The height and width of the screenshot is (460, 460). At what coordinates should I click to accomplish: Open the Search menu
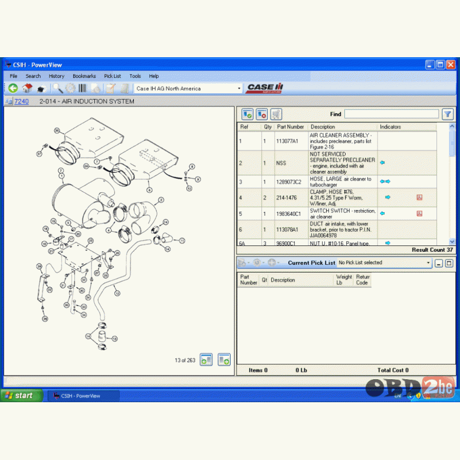(33, 76)
